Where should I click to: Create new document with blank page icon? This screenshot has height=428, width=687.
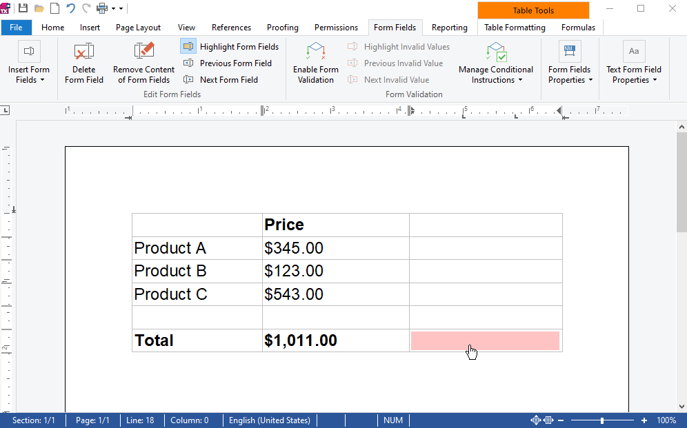54,8
